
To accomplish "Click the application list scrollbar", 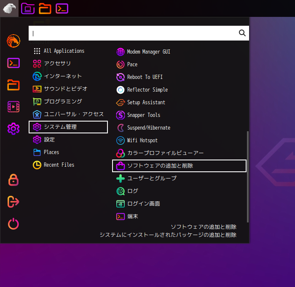I will (x=248, y=177).
